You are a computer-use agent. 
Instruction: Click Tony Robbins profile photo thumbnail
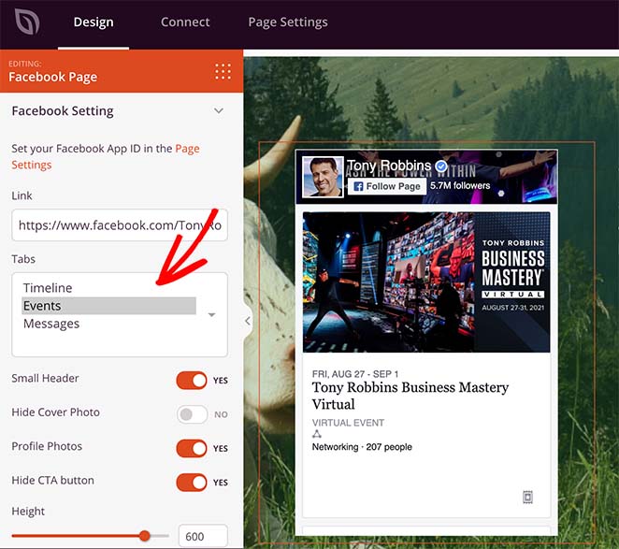pyautogui.click(x=323, y=177)
